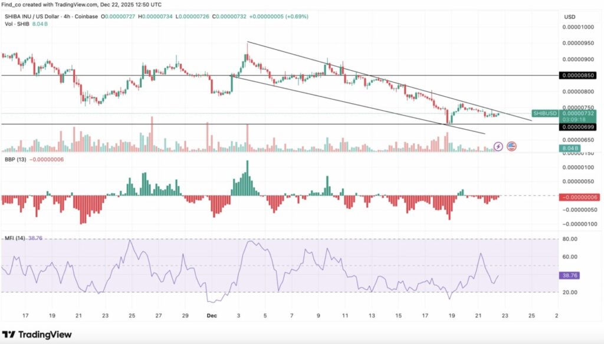The height and width of the screenshot is (344, 604).
Task: Click the red BBP value axis label
Action: coord(577,197)
